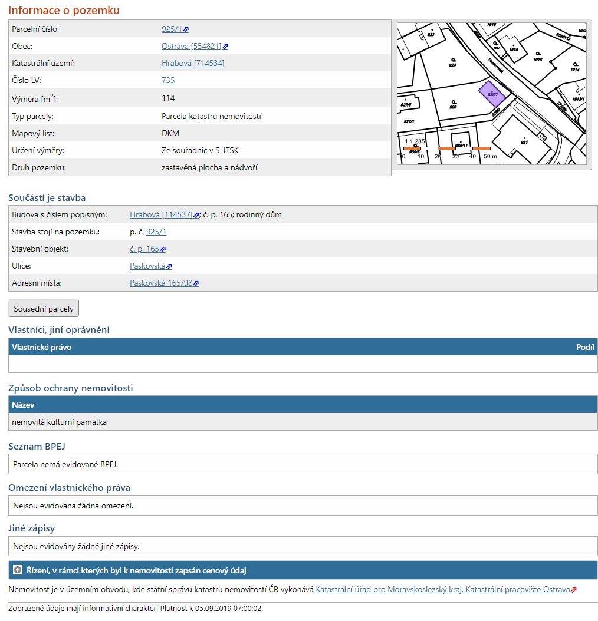This screenshot has width=598, height=621.
Task: Select area value 114
Action: tap(168, 98)
